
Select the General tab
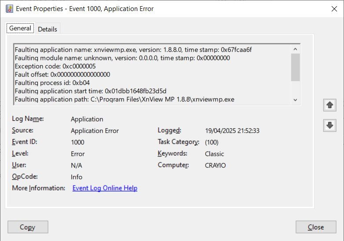point(20,28)
